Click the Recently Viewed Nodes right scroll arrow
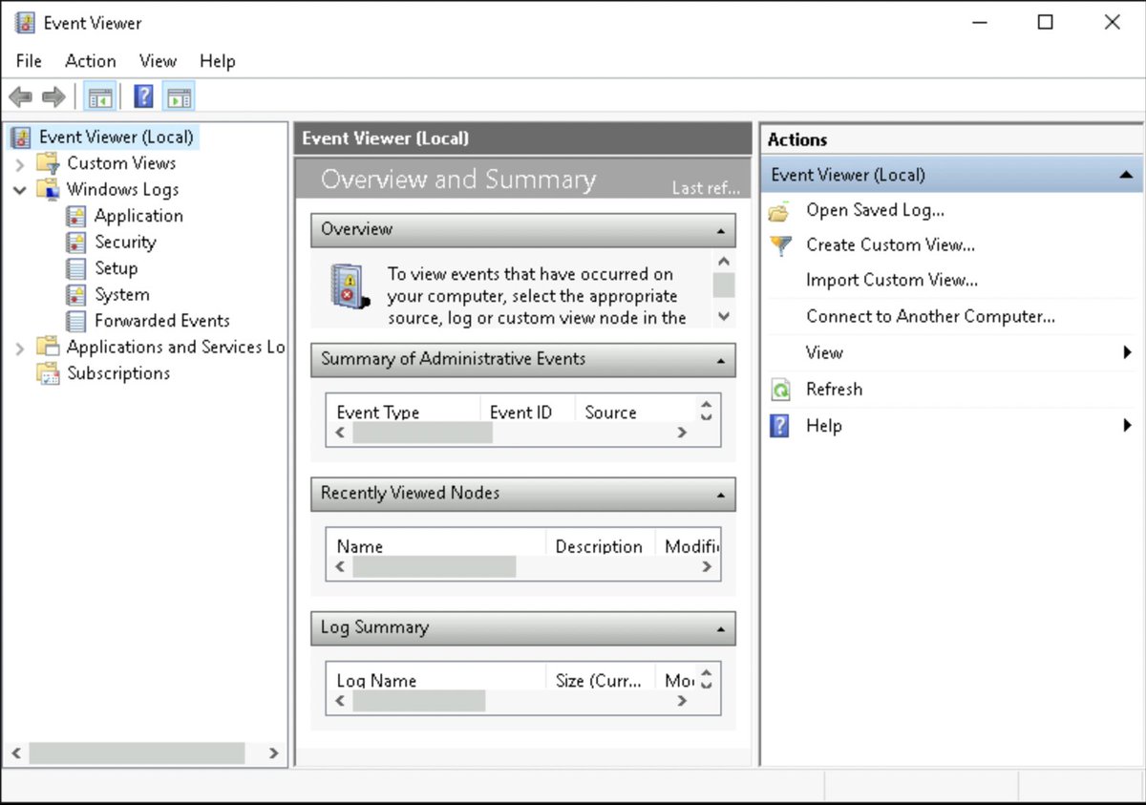Screen dimensions: 1146x805 [707, 567]
